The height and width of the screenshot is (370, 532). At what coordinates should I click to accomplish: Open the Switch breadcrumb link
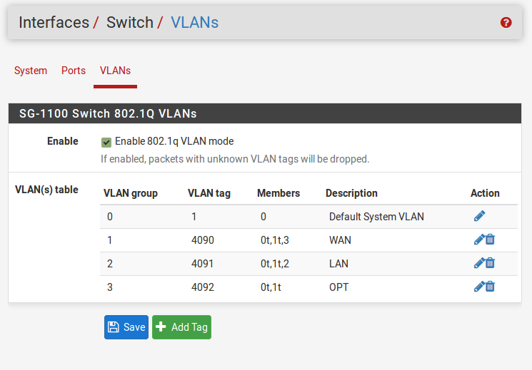129,22
